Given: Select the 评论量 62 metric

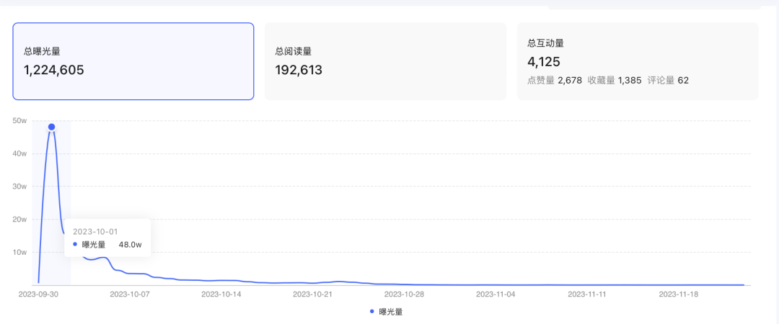Looking at the screenshot, I should 670,80.
